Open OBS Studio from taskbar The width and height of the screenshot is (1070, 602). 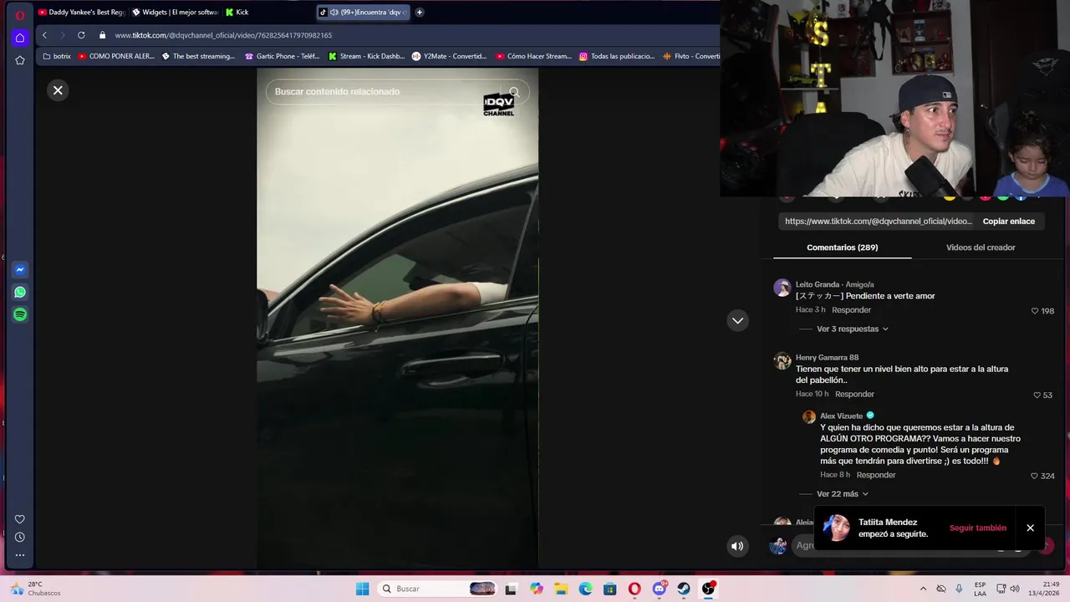(708, 589)
